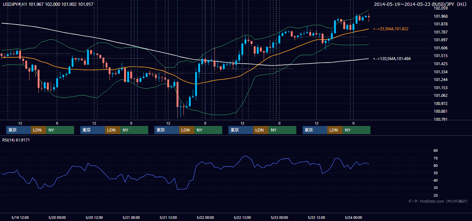This screenshot has width=472, height=221.
Task: Click the LDN session bar for 5/22
Action: [261, 130]
